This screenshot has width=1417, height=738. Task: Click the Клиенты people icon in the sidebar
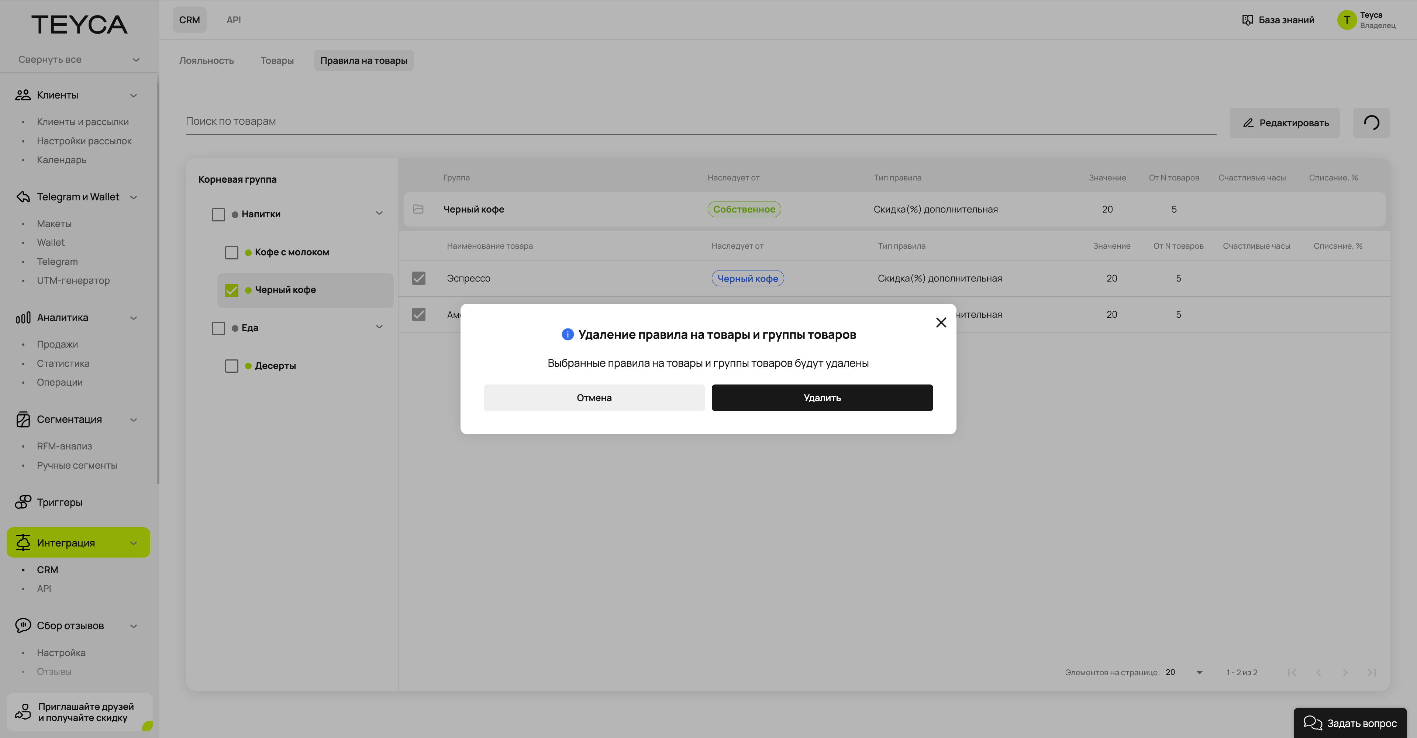point(23,95)
